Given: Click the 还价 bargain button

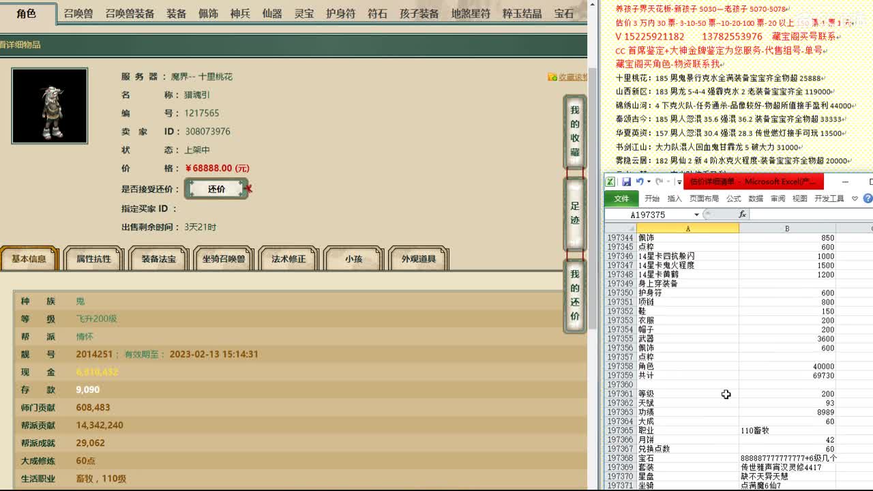Looking at the screenshot, I should click(x=216, y=189).
